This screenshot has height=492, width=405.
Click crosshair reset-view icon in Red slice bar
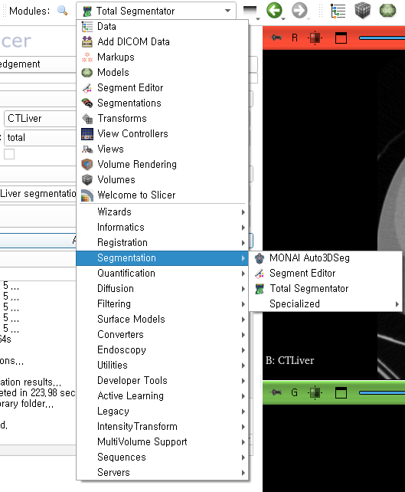pos(315,38)
